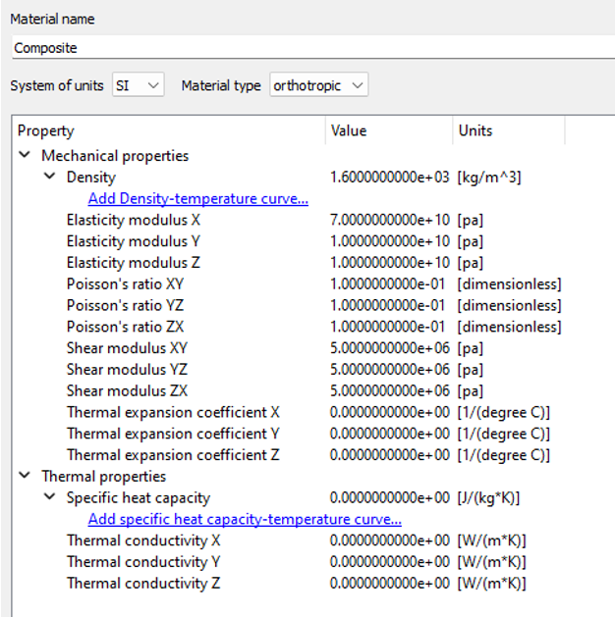Click the Value column header

pos(388,130)
